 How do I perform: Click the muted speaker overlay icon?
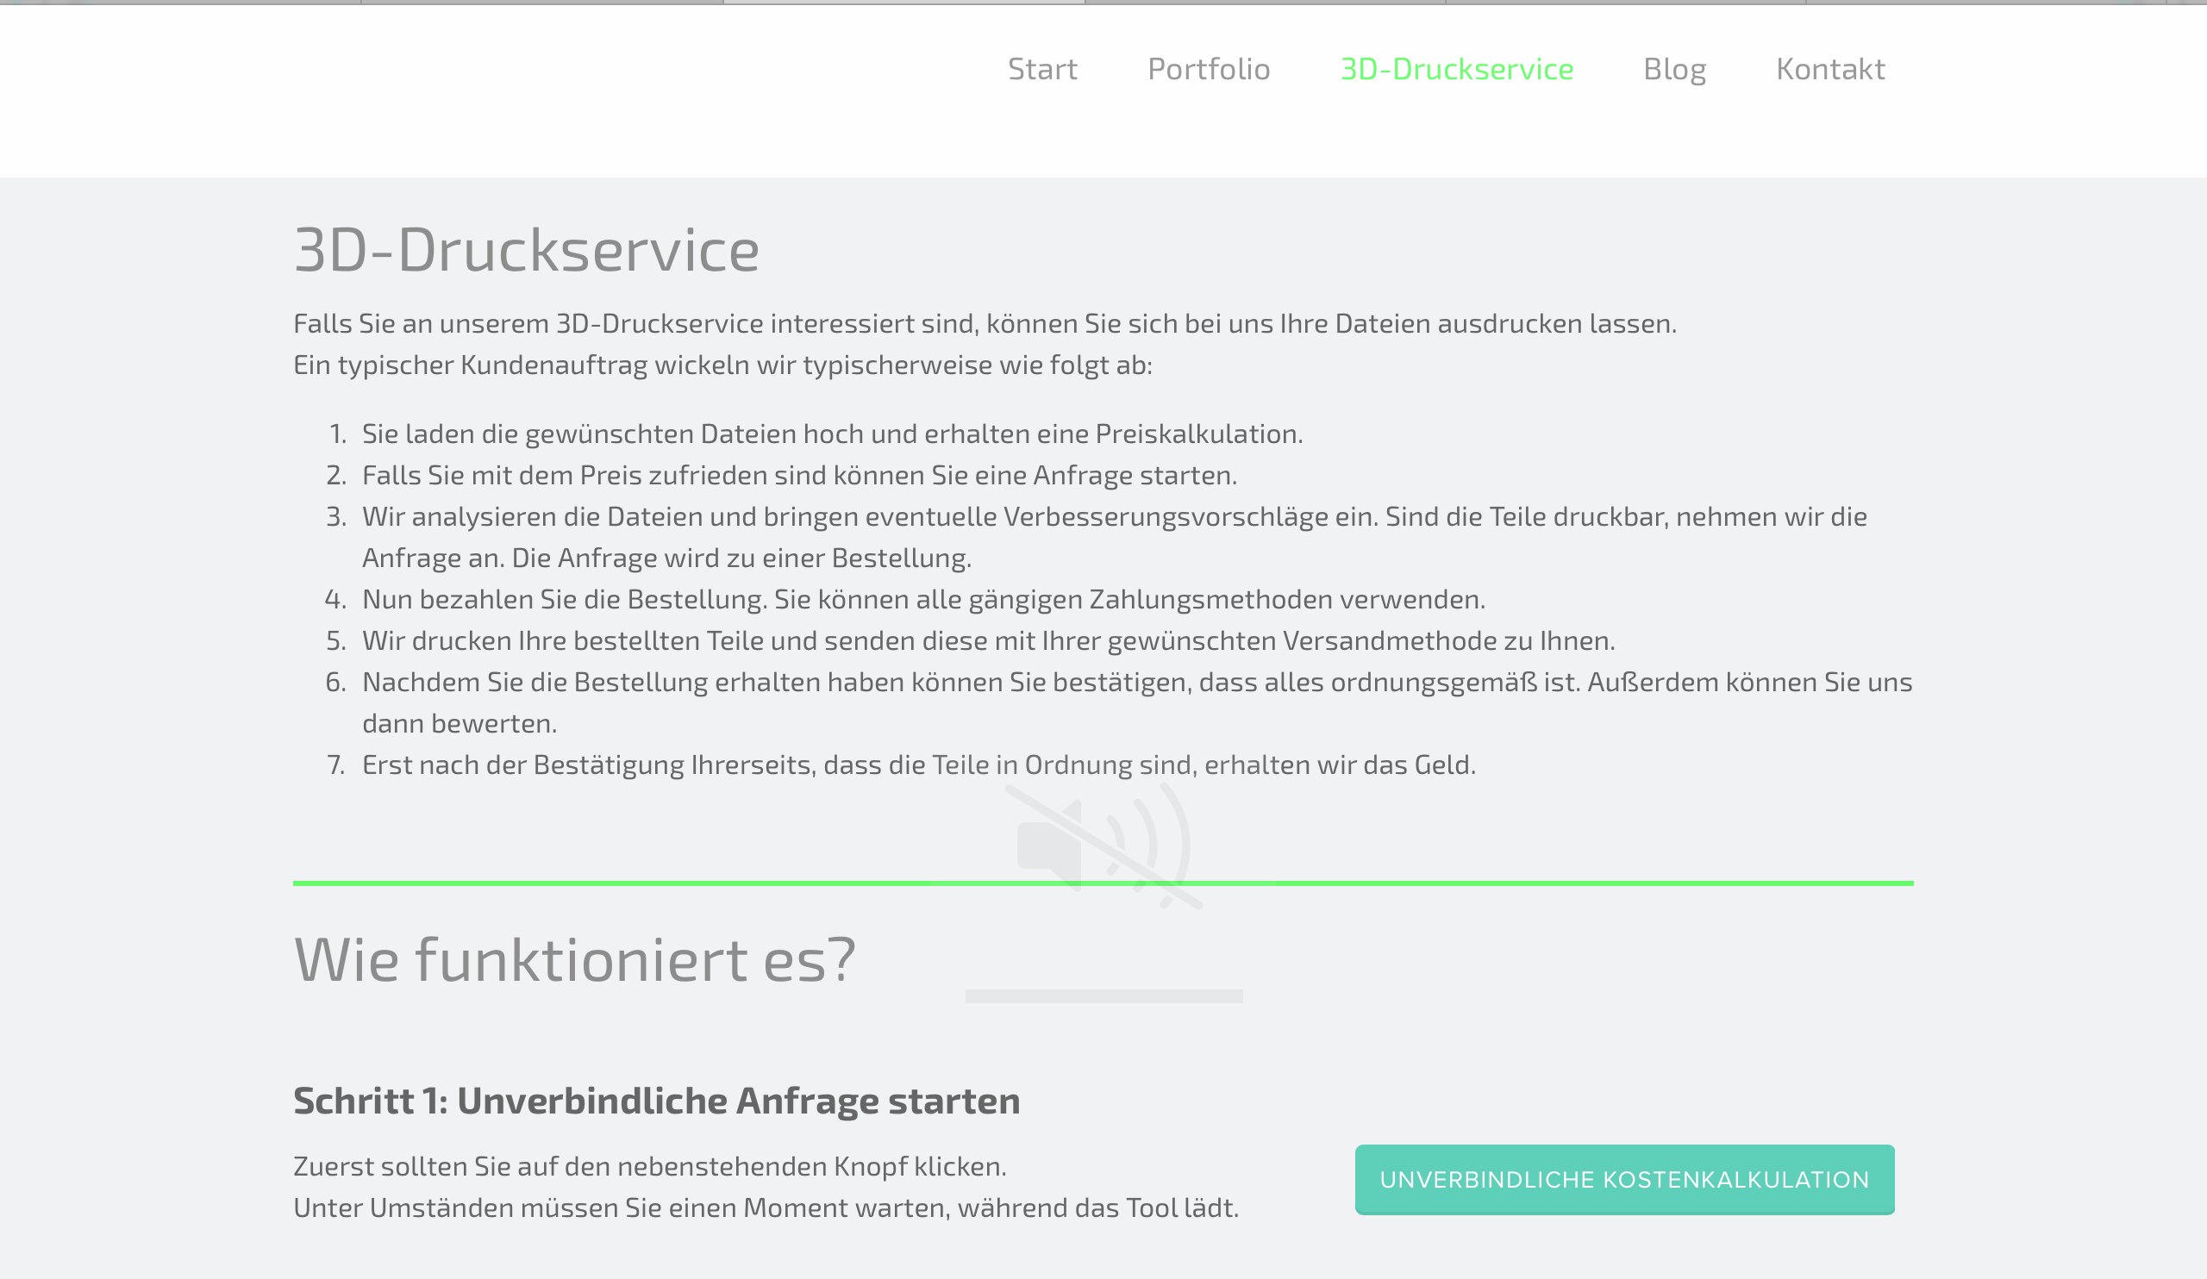coord(1103,845)
